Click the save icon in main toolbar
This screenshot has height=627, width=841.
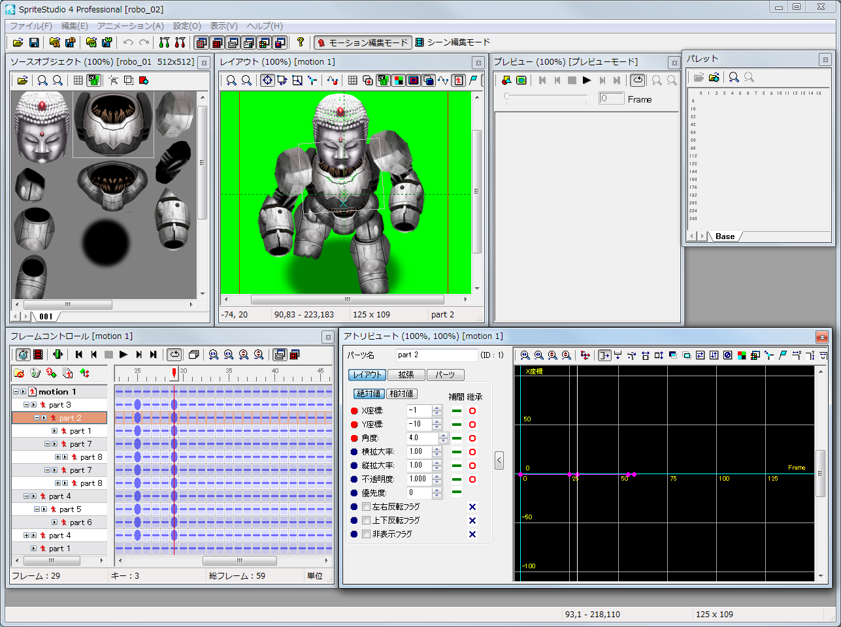pos(34,42)
